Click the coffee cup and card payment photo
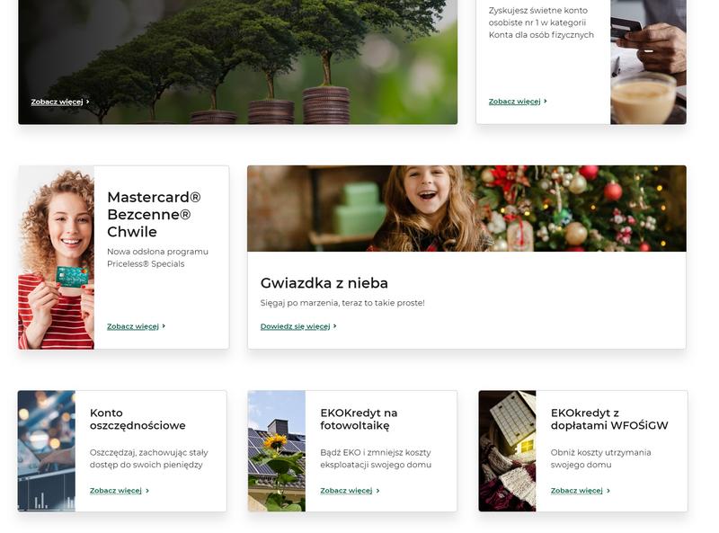Viewport: 719px width, 533px height. click(647, 63)
